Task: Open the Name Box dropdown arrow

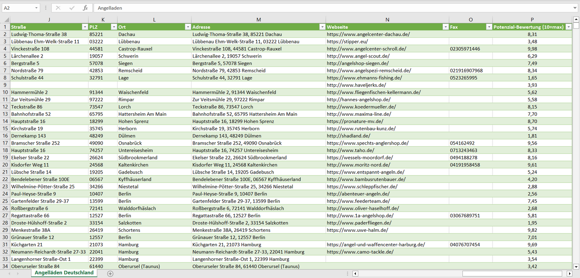Action: coord(36,8)
